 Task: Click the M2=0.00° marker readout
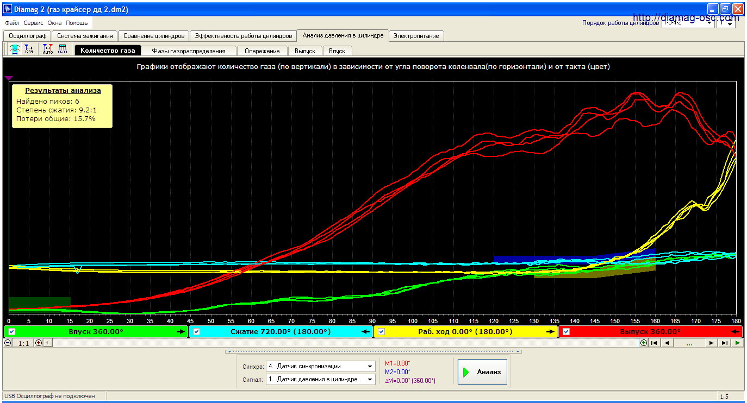[397, 372]
